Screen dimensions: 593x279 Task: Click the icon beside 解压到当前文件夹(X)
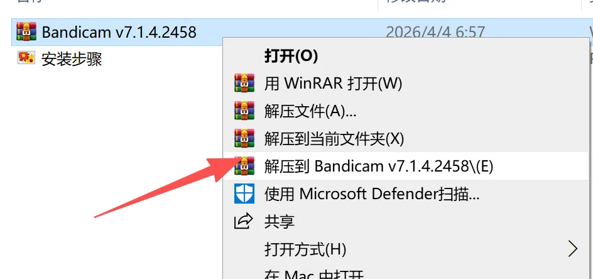(x=244, y=138)
